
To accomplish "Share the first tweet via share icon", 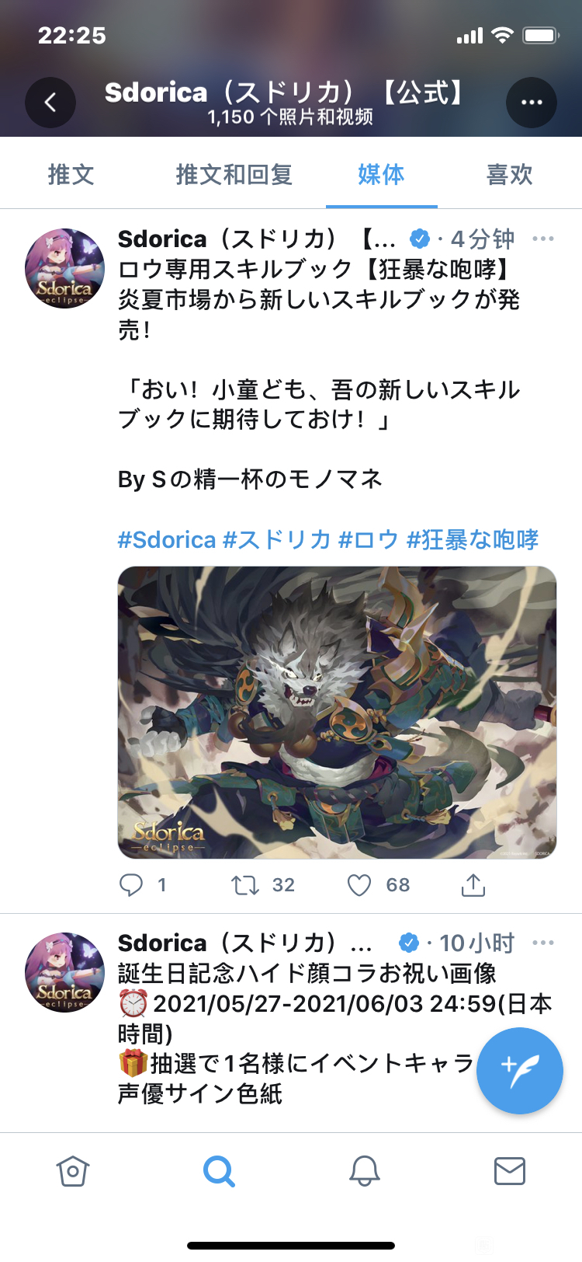I will pyautogui.click(x=473, y=884).
